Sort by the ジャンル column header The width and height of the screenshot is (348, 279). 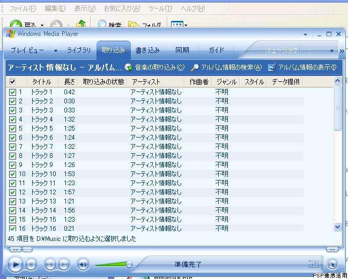(x=226, y=82)
